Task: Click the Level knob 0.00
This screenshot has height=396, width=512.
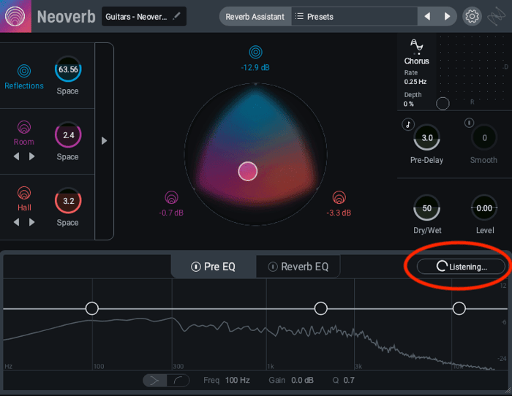Action: [x=484, y=207]
